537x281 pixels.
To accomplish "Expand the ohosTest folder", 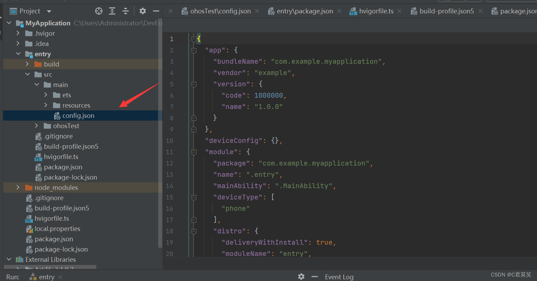I will coord(37,126).
